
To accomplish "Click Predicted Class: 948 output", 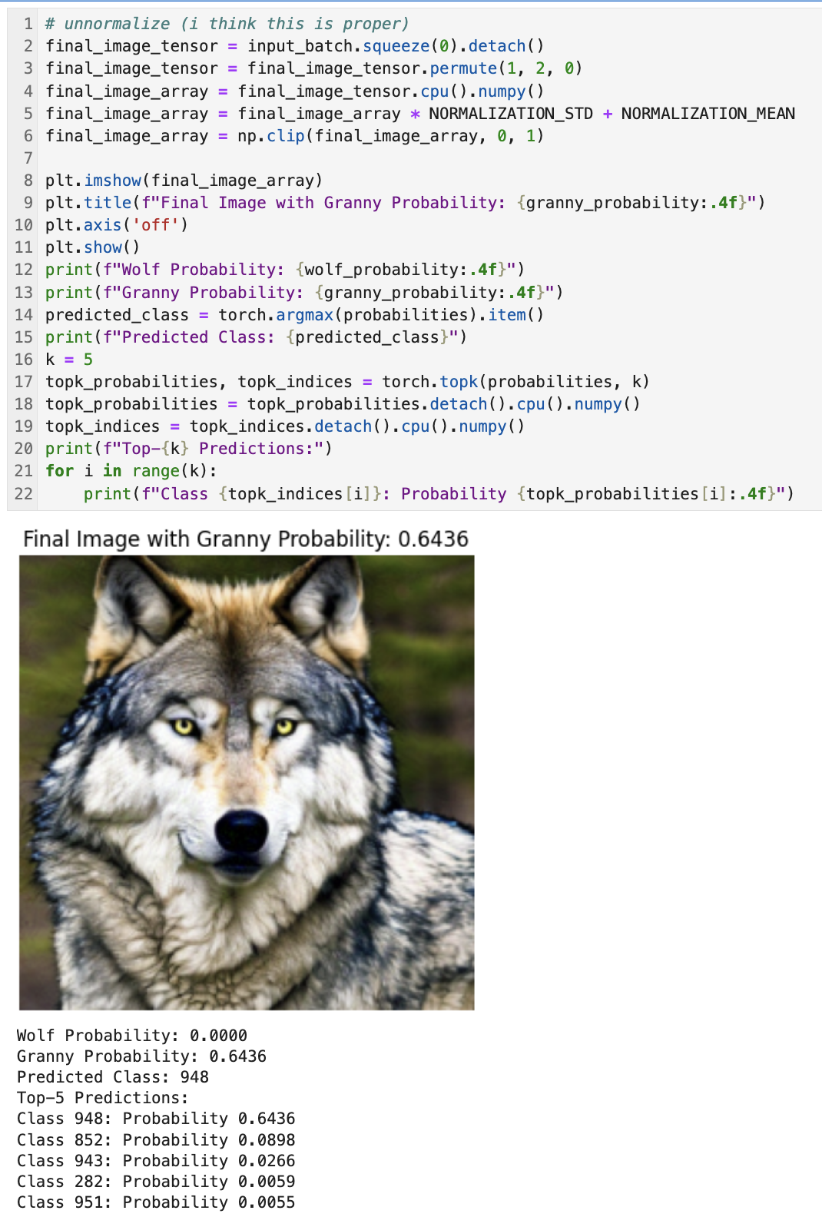I will coord(113,1077).
